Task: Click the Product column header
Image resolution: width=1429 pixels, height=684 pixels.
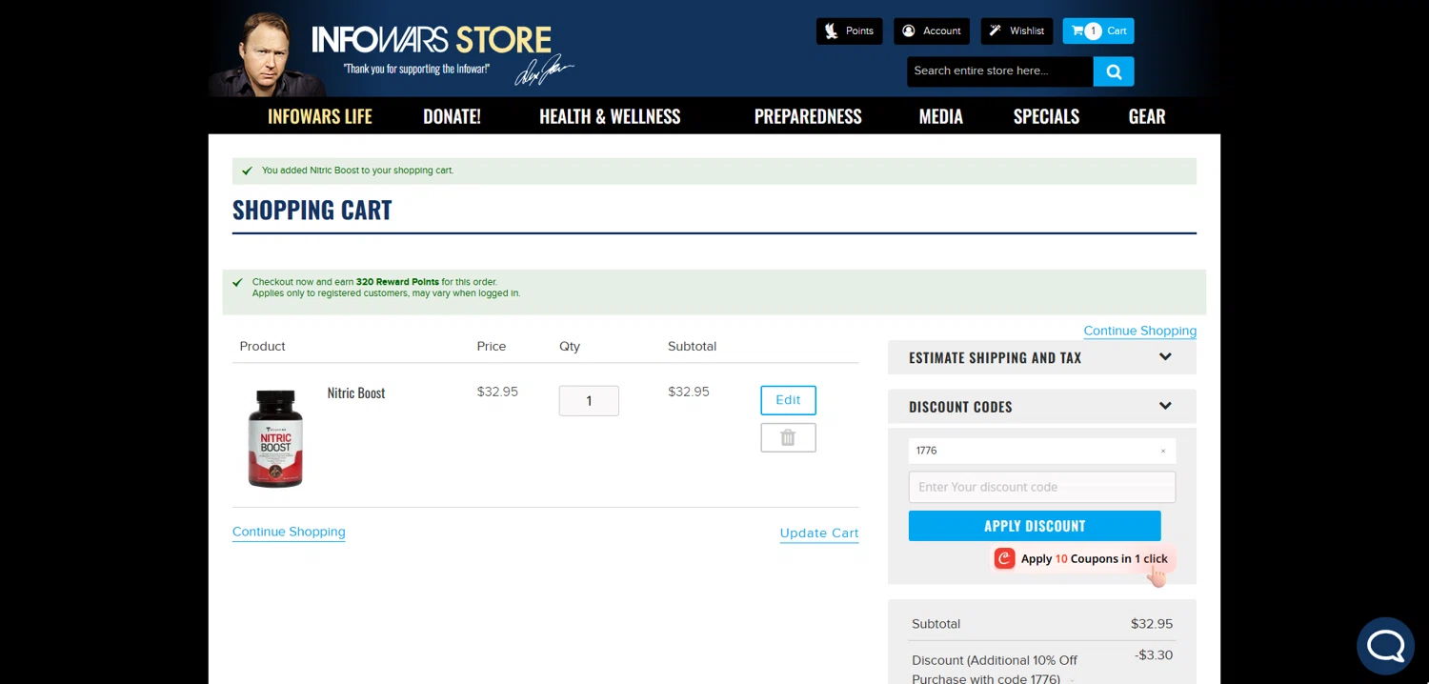Action: point(262,346)
